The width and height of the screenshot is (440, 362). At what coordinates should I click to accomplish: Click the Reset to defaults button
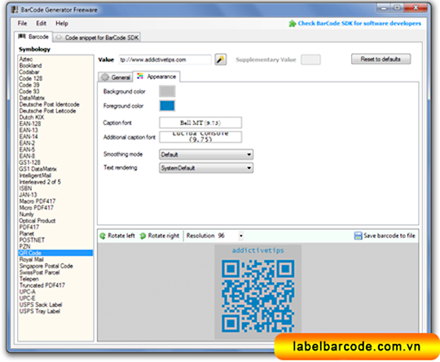(x=381, y=59)
